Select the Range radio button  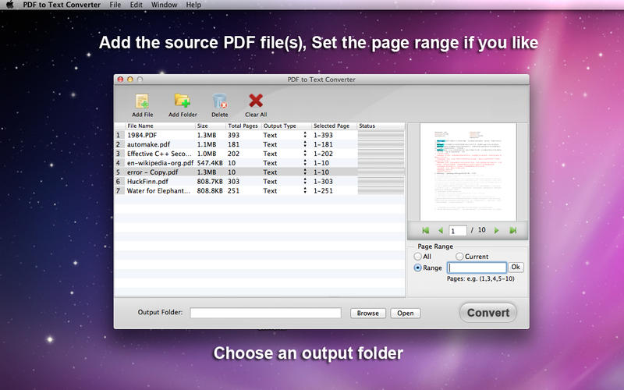[417, 268]
